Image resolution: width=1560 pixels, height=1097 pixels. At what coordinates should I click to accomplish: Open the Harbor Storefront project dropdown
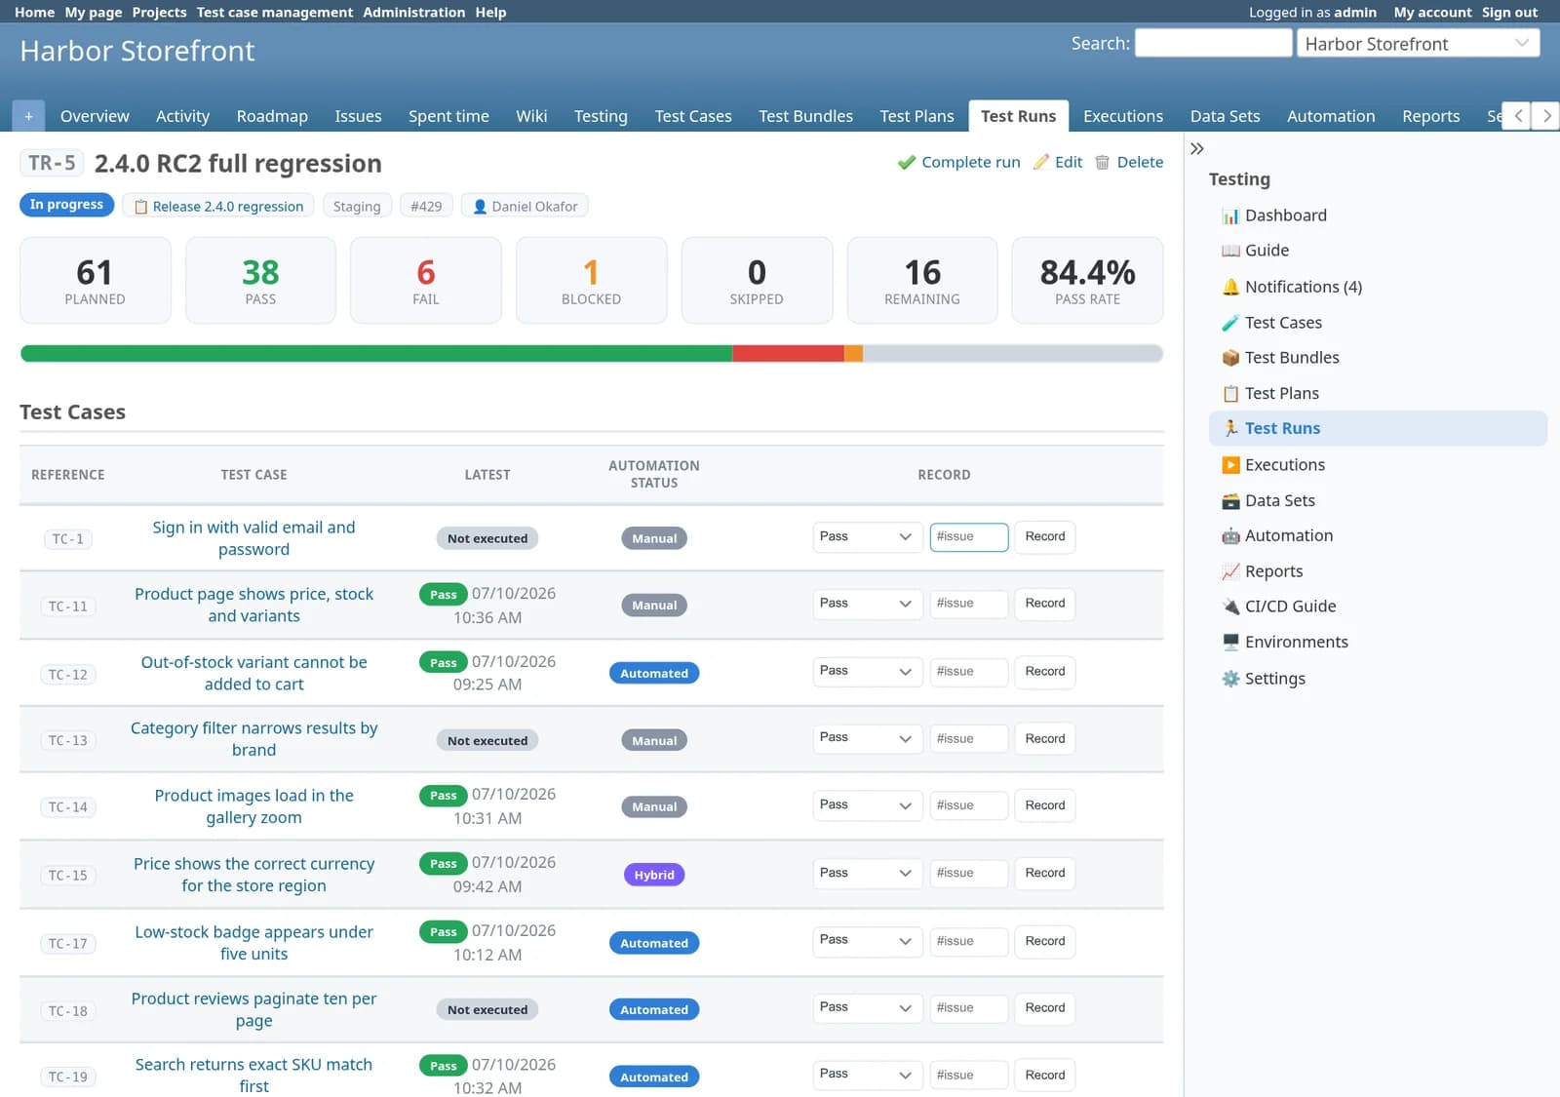coord(1418,43)
